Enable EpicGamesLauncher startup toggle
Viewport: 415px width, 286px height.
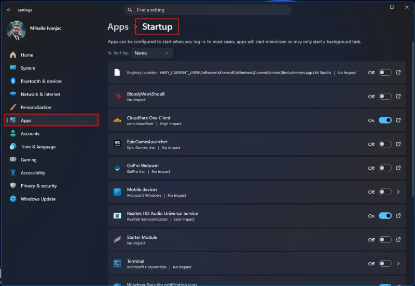tap(385, 144)
